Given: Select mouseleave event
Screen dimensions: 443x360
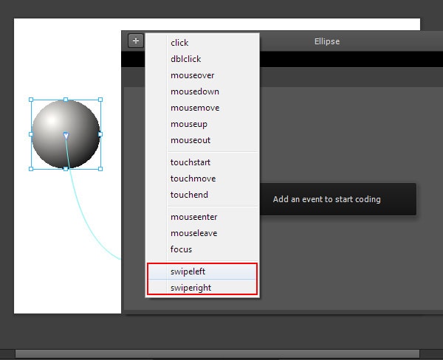Looking at the screenshot, I should (202, 233).
